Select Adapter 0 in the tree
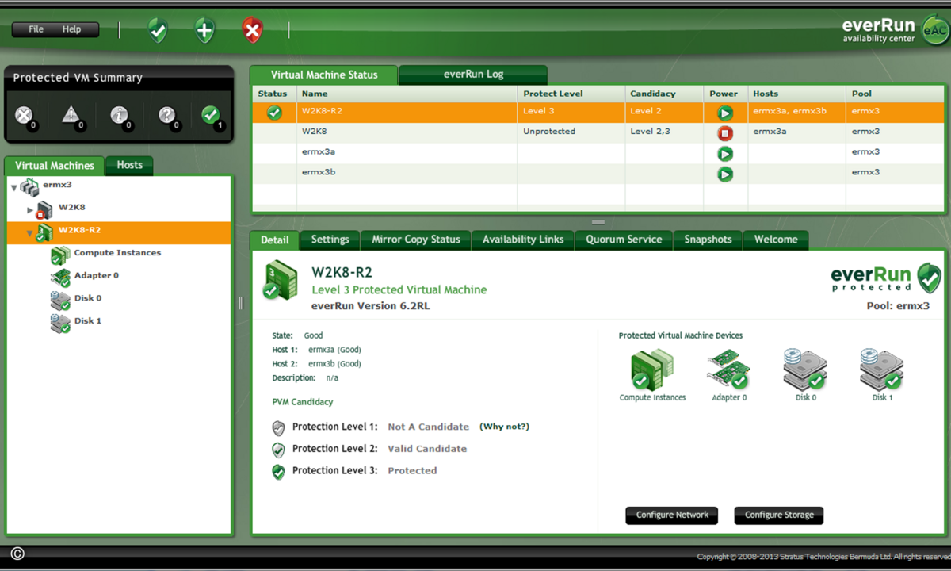The image size is (951, 571). (97, 276)
